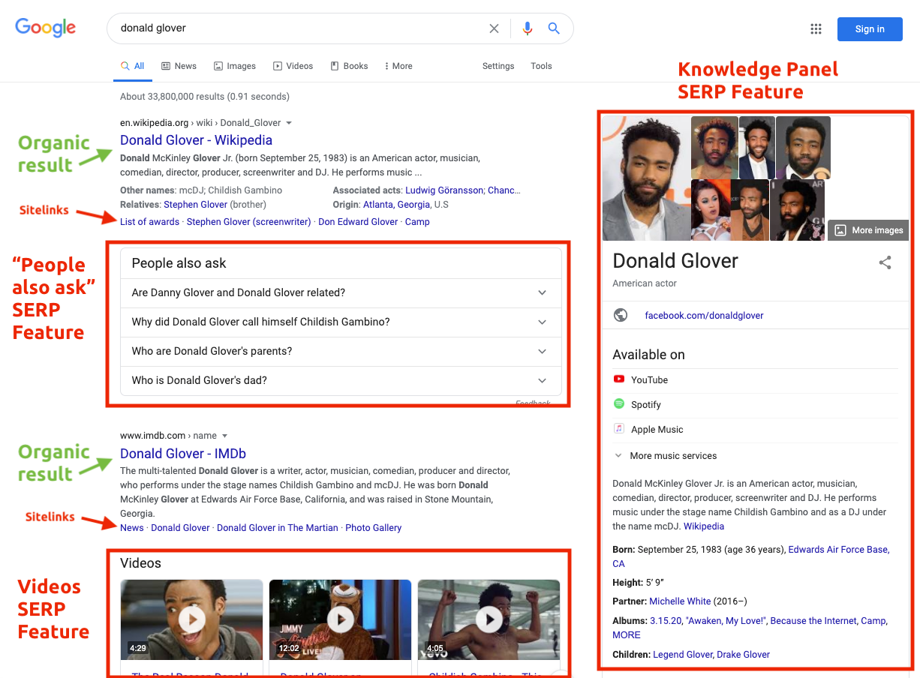Open the More search options menu

[x=398, y=66]
